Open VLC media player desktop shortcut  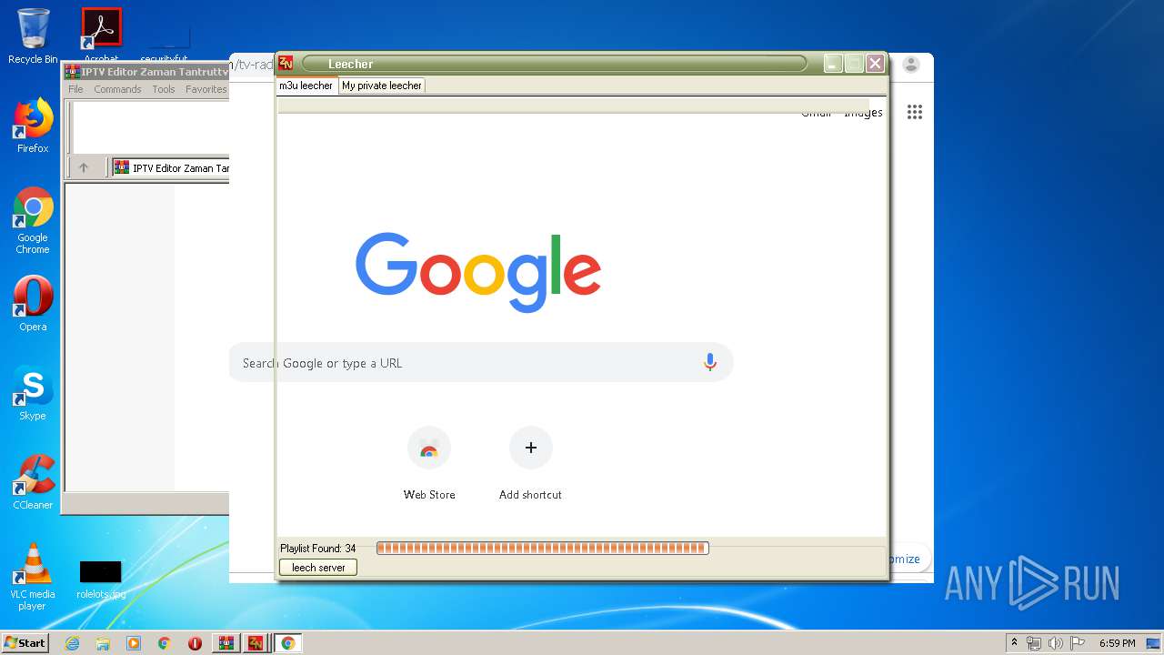33,577
